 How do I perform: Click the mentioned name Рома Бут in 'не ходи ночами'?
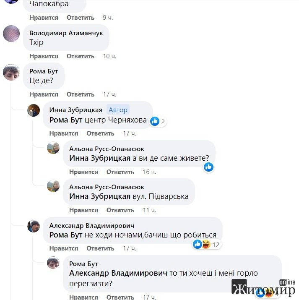pos(66,235)
